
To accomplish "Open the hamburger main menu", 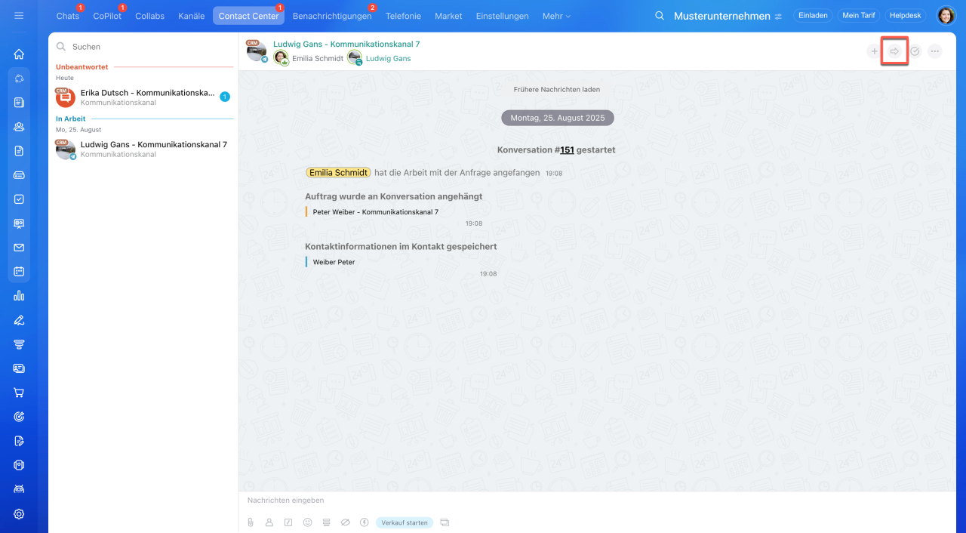I will click(x=19, y=16).
